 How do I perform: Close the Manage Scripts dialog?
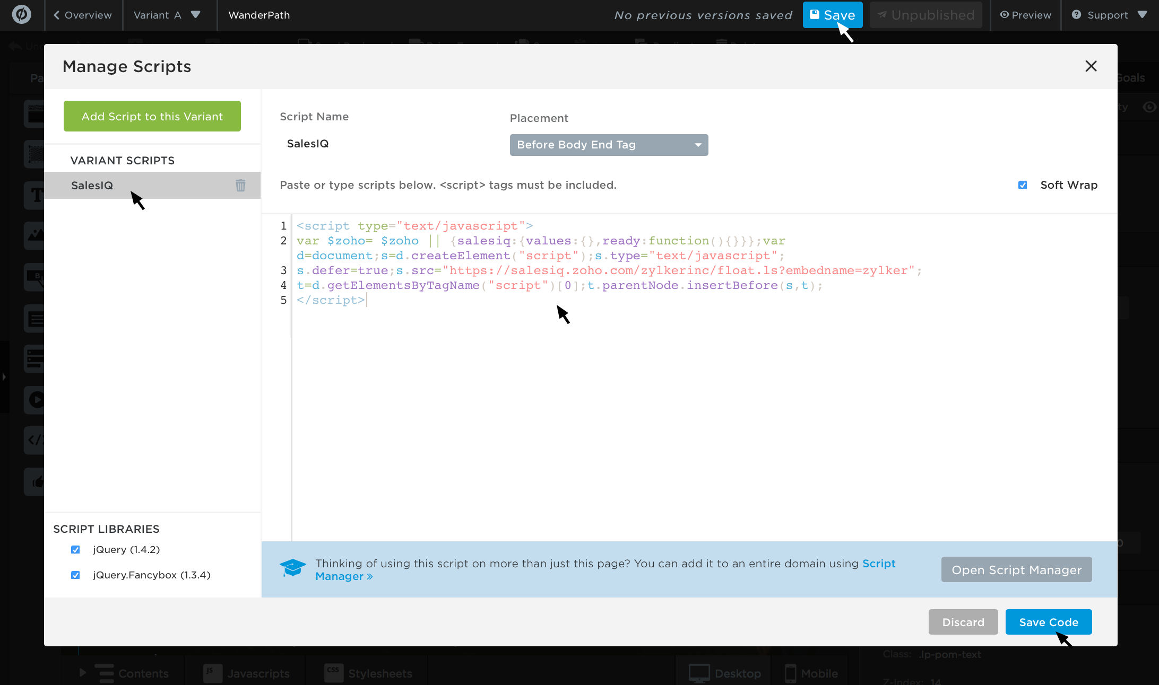click(x=1091, y=66)
